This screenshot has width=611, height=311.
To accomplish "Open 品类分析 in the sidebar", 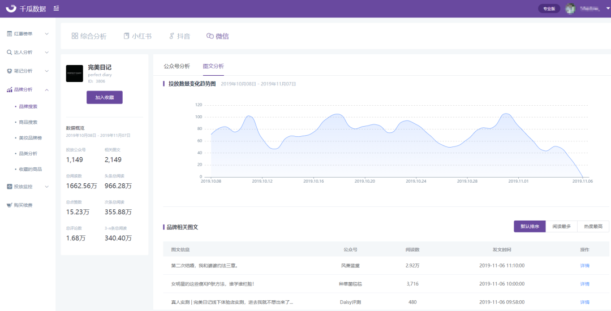I will (x=28, y=153).
